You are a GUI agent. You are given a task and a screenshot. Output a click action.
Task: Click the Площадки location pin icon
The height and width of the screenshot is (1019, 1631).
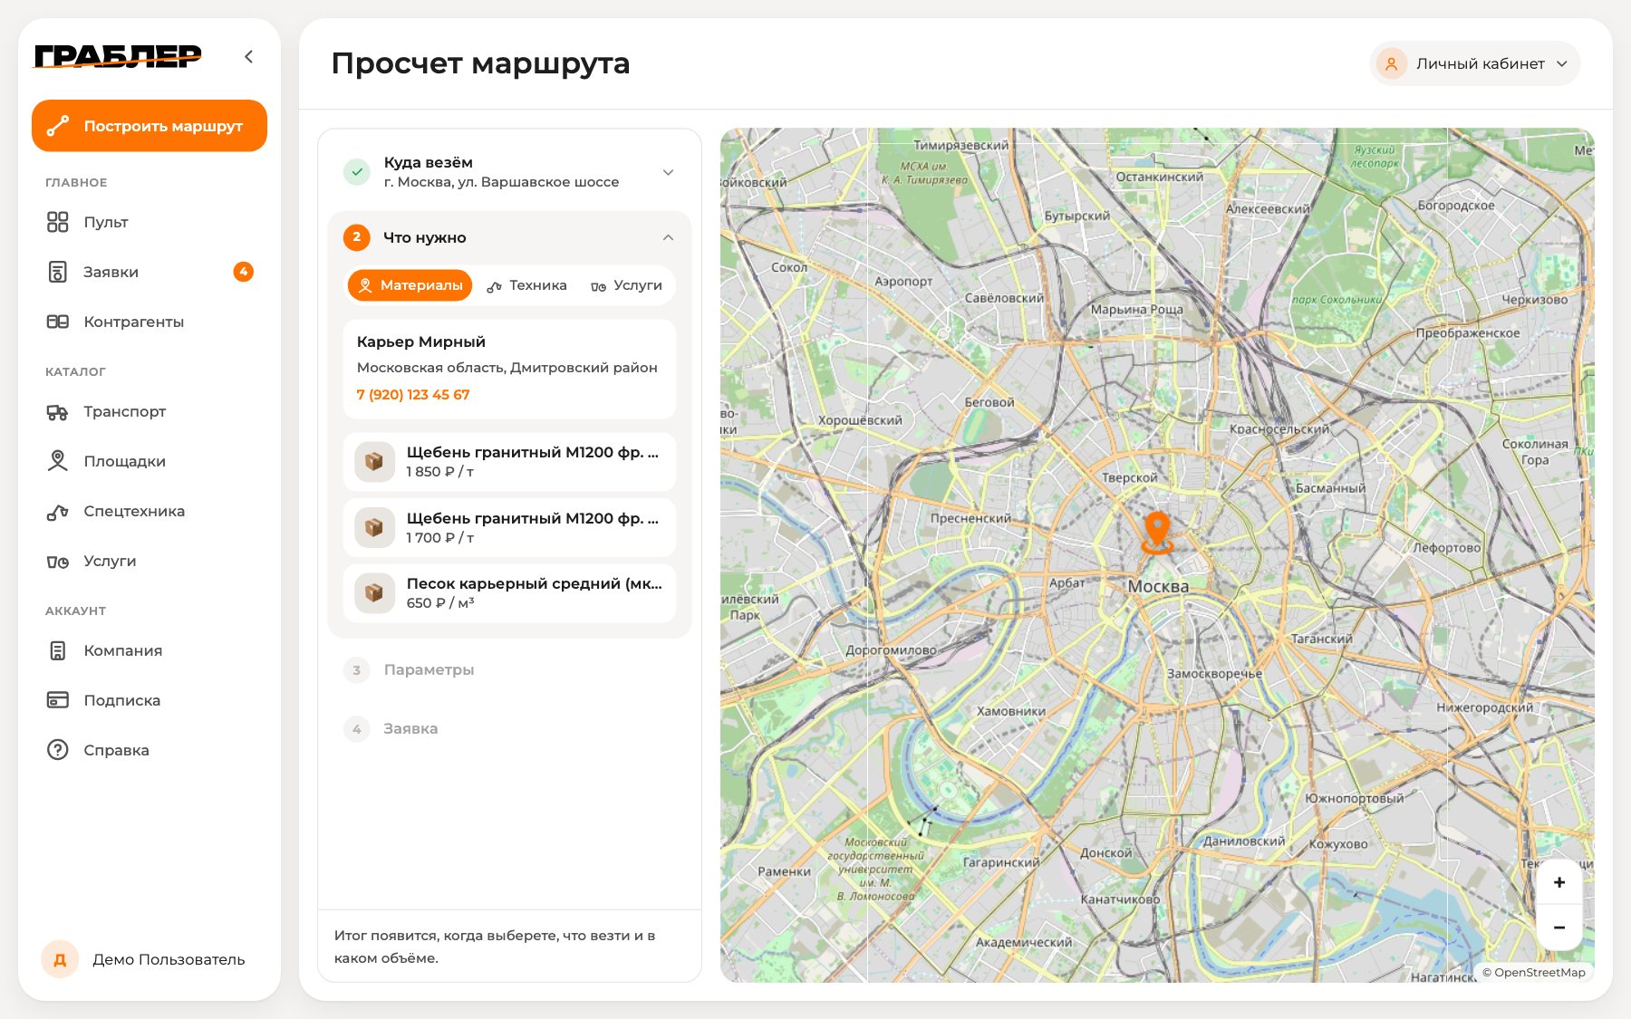(57, 461)
